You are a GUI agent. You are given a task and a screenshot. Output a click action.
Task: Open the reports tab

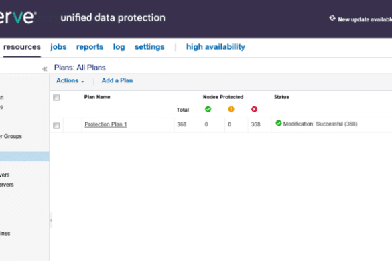pos(90,47)
